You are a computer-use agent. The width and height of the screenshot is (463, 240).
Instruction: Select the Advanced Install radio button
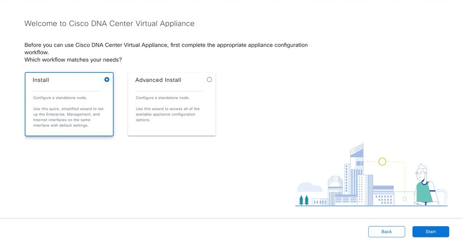tap(209, 79)
